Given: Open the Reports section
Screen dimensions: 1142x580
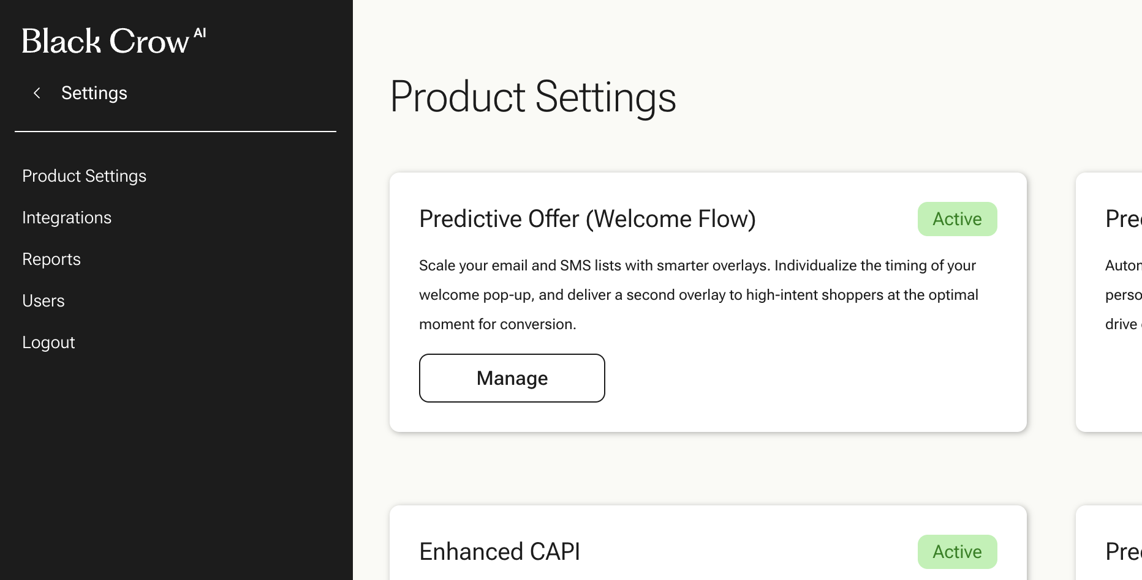Looking at the screenshot, I should pyautogui.click(x=51, y=259).
